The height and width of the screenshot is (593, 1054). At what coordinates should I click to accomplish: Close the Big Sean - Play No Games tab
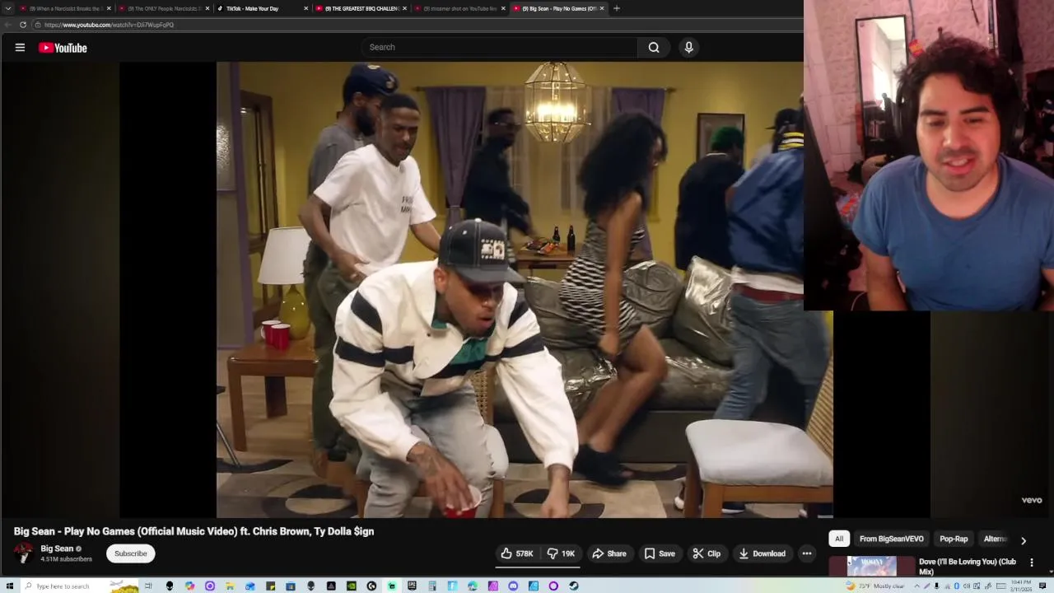click(602, 8)
